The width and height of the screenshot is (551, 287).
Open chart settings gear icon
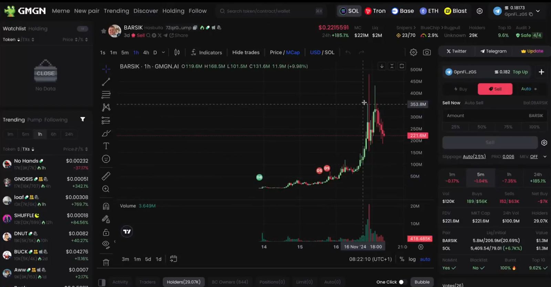pyautogui.click(x=413, y=52)
